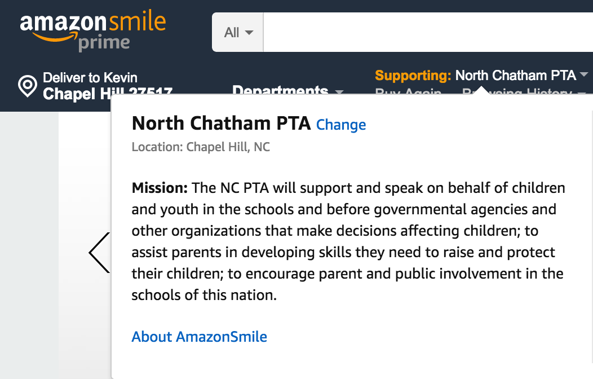Click the delivery location pin icon
Viewport: 593px width, 379px height.
pyautogui.click(x=28, y=86)
